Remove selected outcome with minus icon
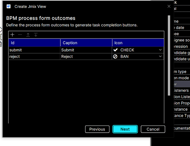190x146 pixels. click(20, 35)
